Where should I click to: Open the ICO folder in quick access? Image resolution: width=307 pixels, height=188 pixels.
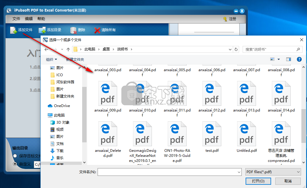pyautogui.click(x=57, y=75)
